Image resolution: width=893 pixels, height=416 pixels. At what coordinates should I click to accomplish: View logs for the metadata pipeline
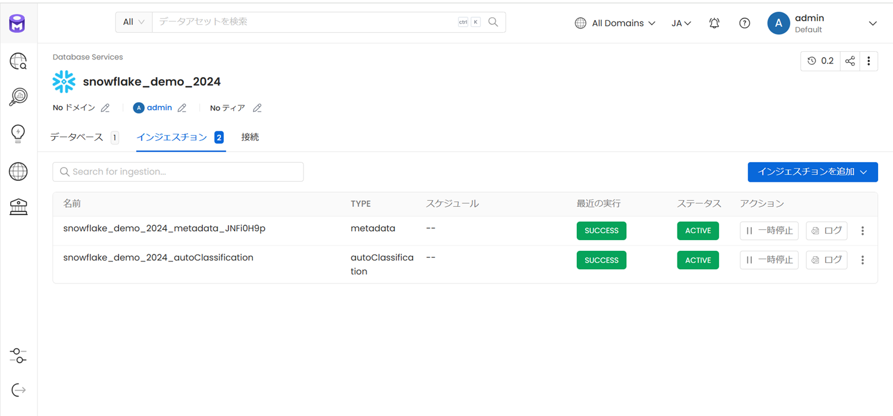point(826,231)
